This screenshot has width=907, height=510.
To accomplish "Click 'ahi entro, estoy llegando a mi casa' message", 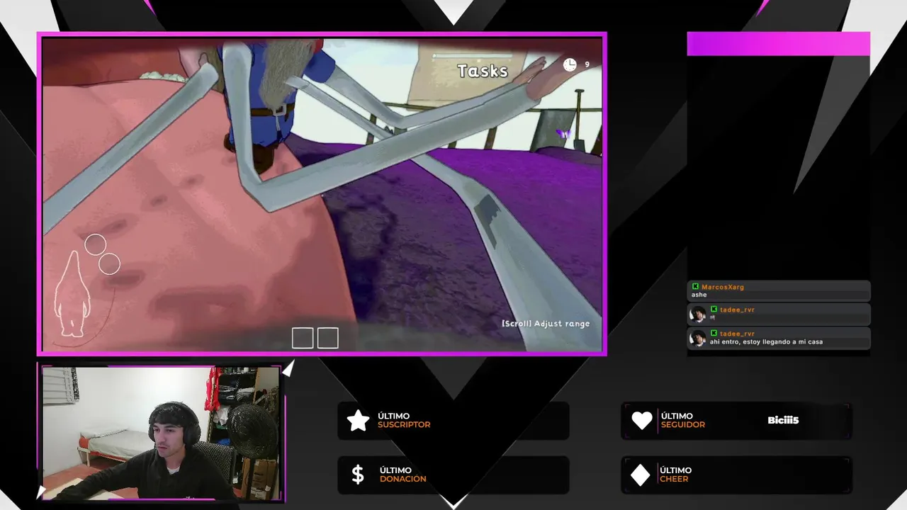I will [x=766, y=342].
